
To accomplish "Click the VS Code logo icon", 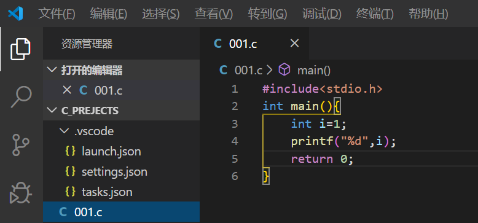I will click(x=15, y=14).
